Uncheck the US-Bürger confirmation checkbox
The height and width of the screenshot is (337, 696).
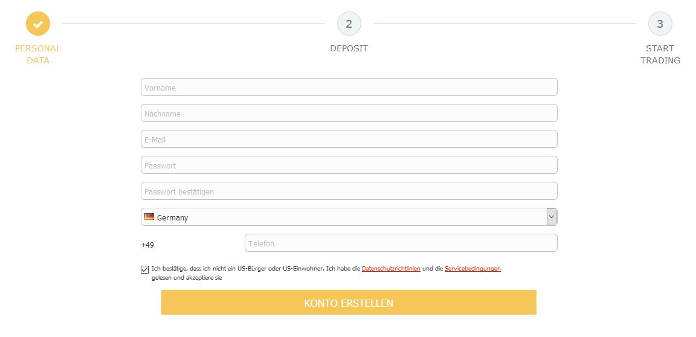(145, 269)
